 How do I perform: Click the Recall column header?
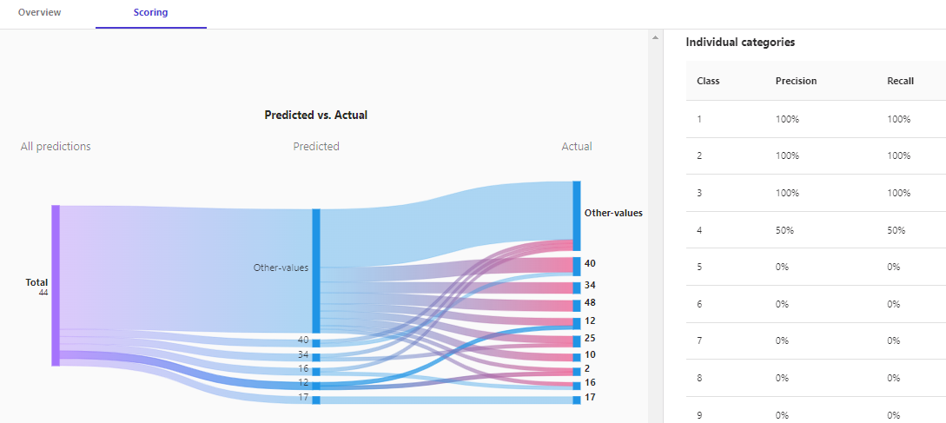(900, 81)
